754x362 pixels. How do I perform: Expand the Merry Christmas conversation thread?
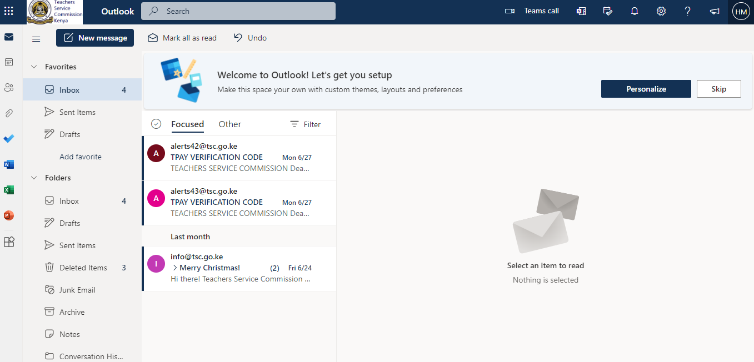(x=175, y=268)
